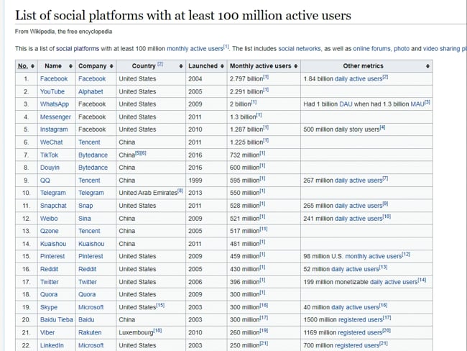Screen dimensions: 467x351
Task: Open MAU link in WhatsApp row
Action: click(417, 104)
